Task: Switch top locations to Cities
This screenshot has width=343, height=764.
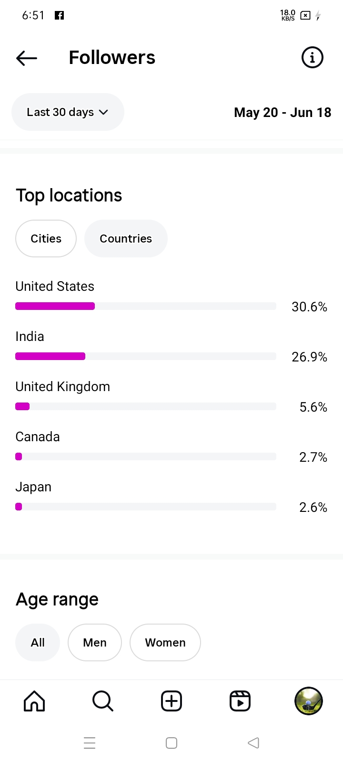Action: pos(46,239)
